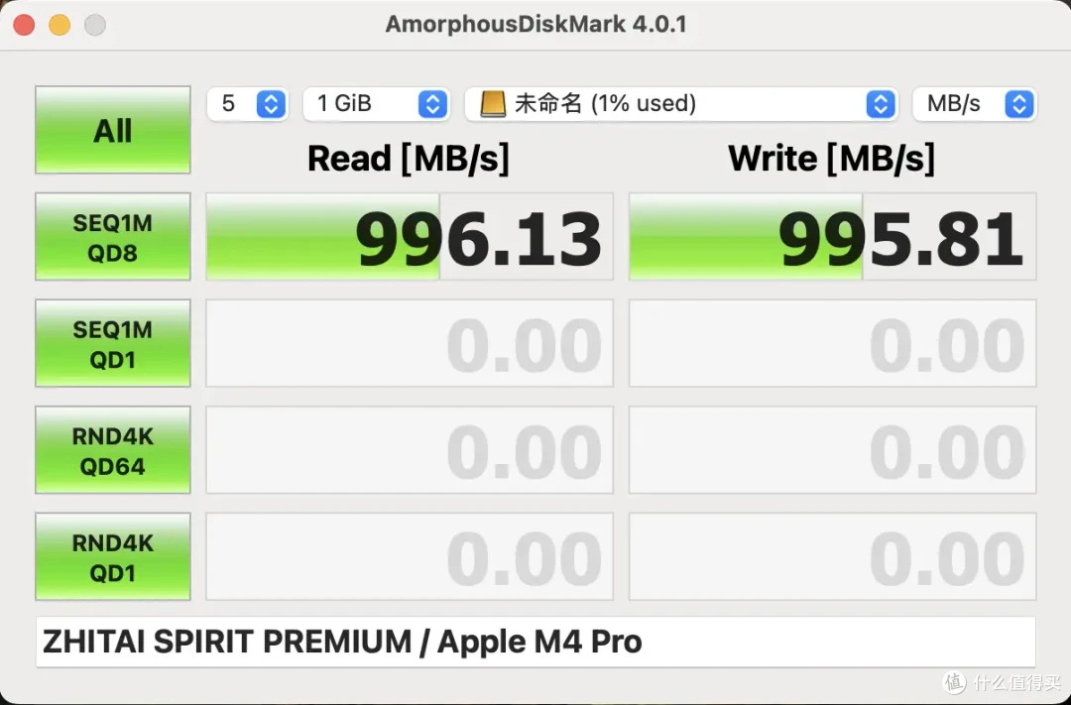Minimize the window with the yellow button
Viewport: 1071px width, 705px height.
(59, 25)
